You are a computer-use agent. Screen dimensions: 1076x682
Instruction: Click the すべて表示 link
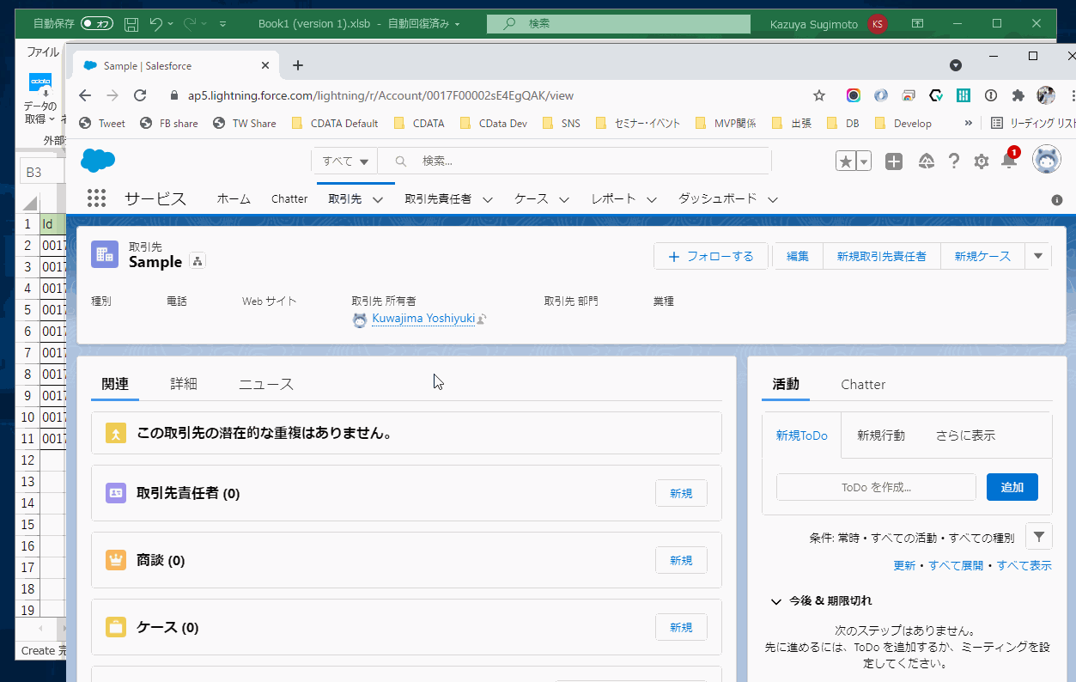pos(1024,565)
